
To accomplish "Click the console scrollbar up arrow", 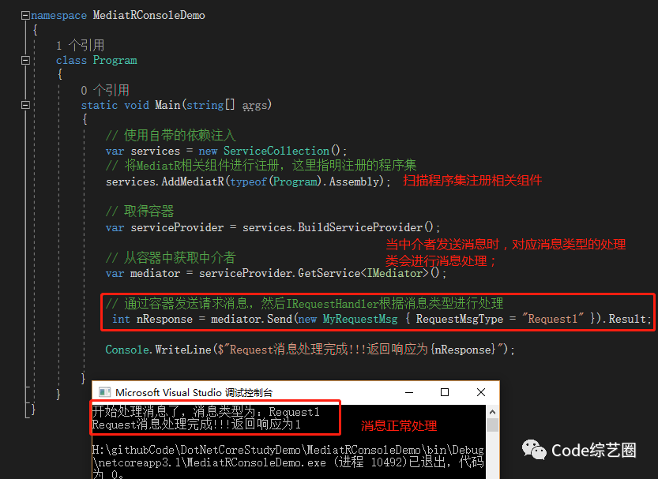I will 493,412.
